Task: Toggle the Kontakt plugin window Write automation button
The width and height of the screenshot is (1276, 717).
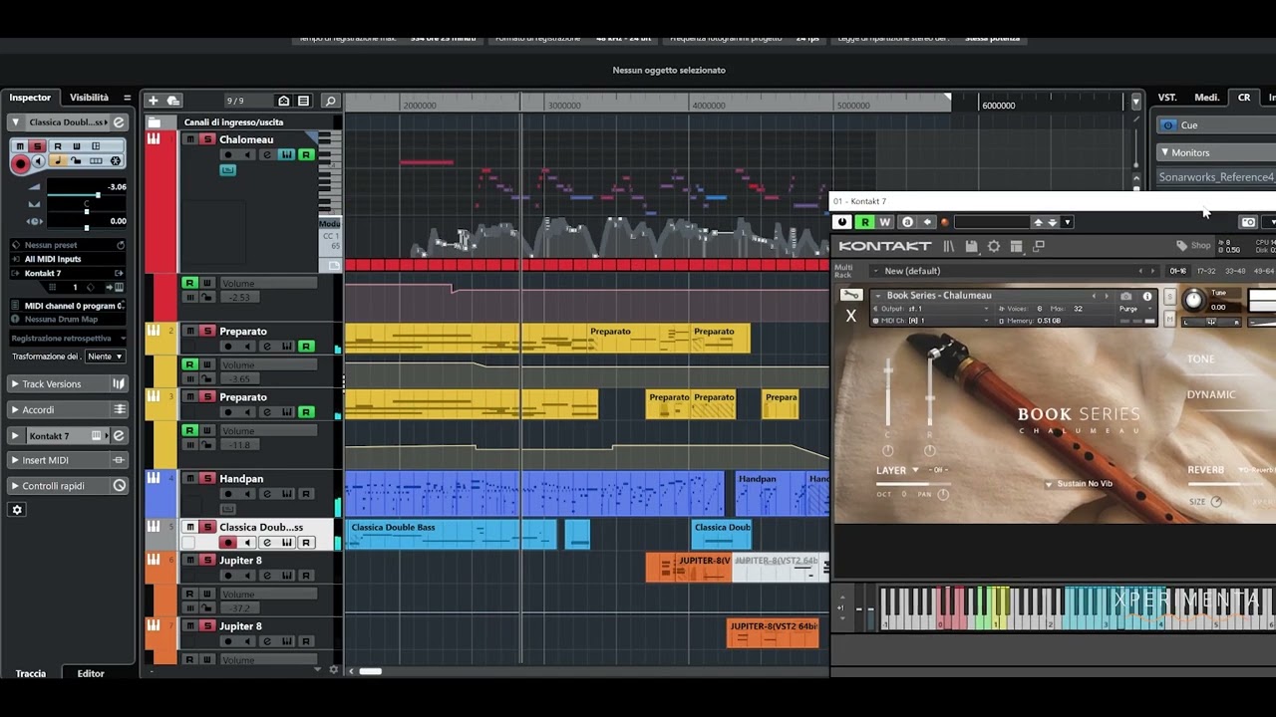Action: [884, 222]
